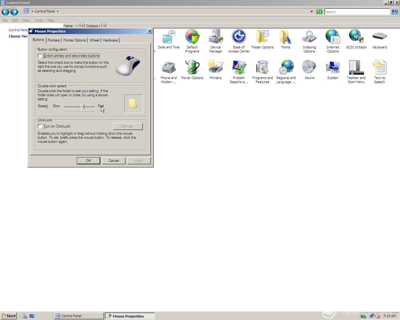
Task: Click the Mouse Properties taskbar button
Action: pos(130,316)
